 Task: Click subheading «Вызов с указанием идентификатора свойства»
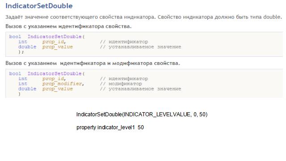pos(68,26)
